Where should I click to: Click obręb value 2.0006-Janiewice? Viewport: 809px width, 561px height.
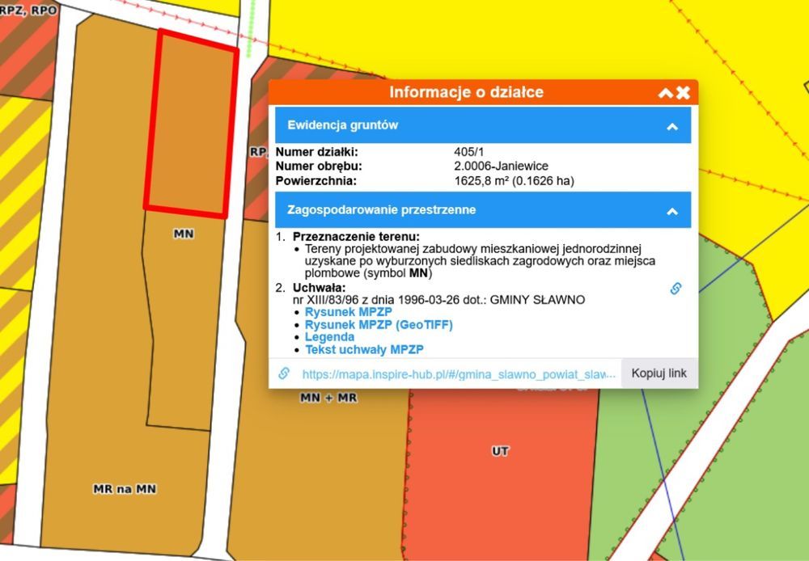501,166
